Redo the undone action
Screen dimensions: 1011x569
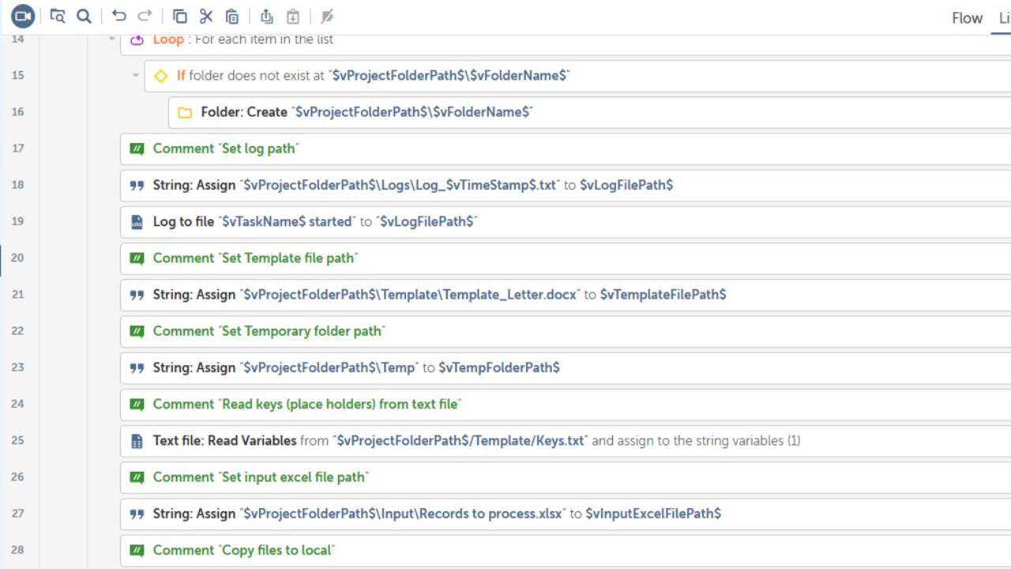pos(145,16)
